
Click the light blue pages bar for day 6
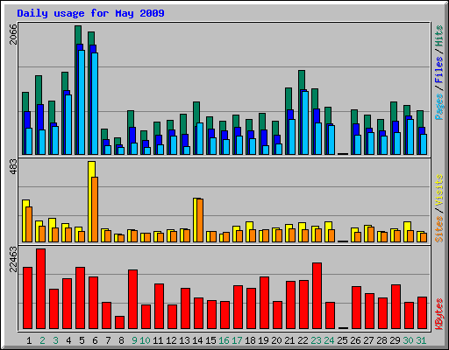point(95,103)
